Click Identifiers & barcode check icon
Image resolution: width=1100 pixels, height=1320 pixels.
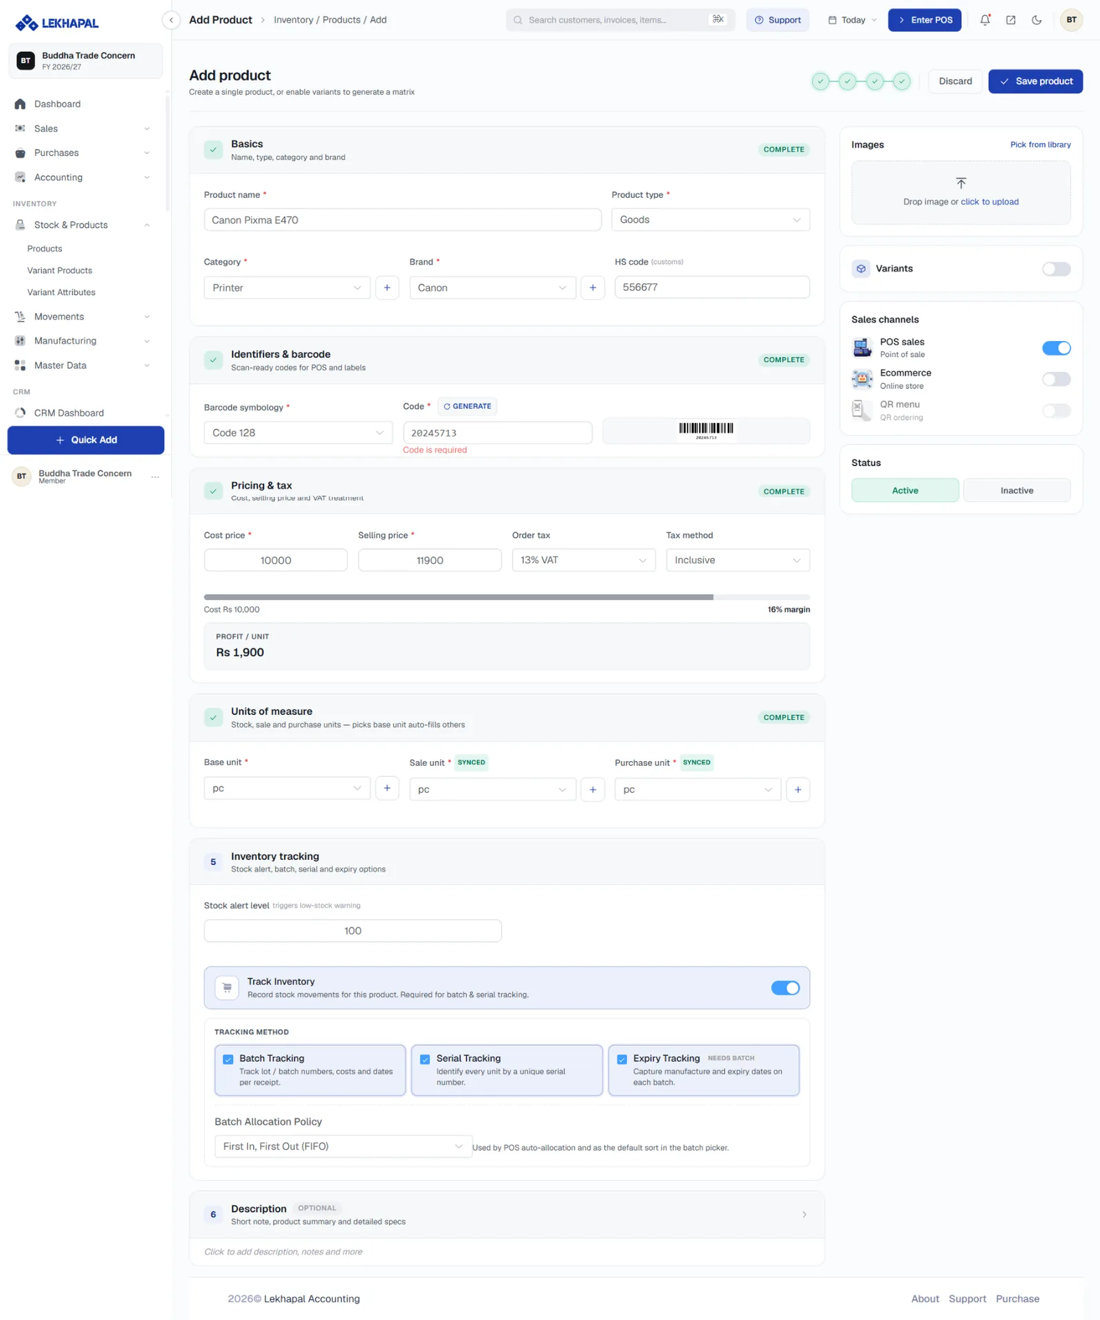213,360
